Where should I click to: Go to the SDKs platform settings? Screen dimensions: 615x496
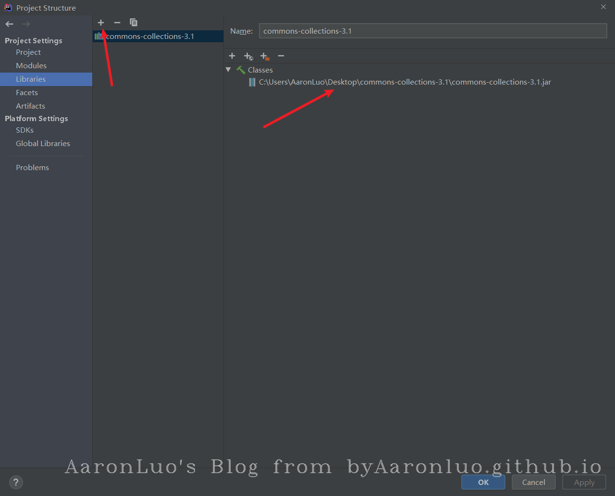click(x=25, y=130)
